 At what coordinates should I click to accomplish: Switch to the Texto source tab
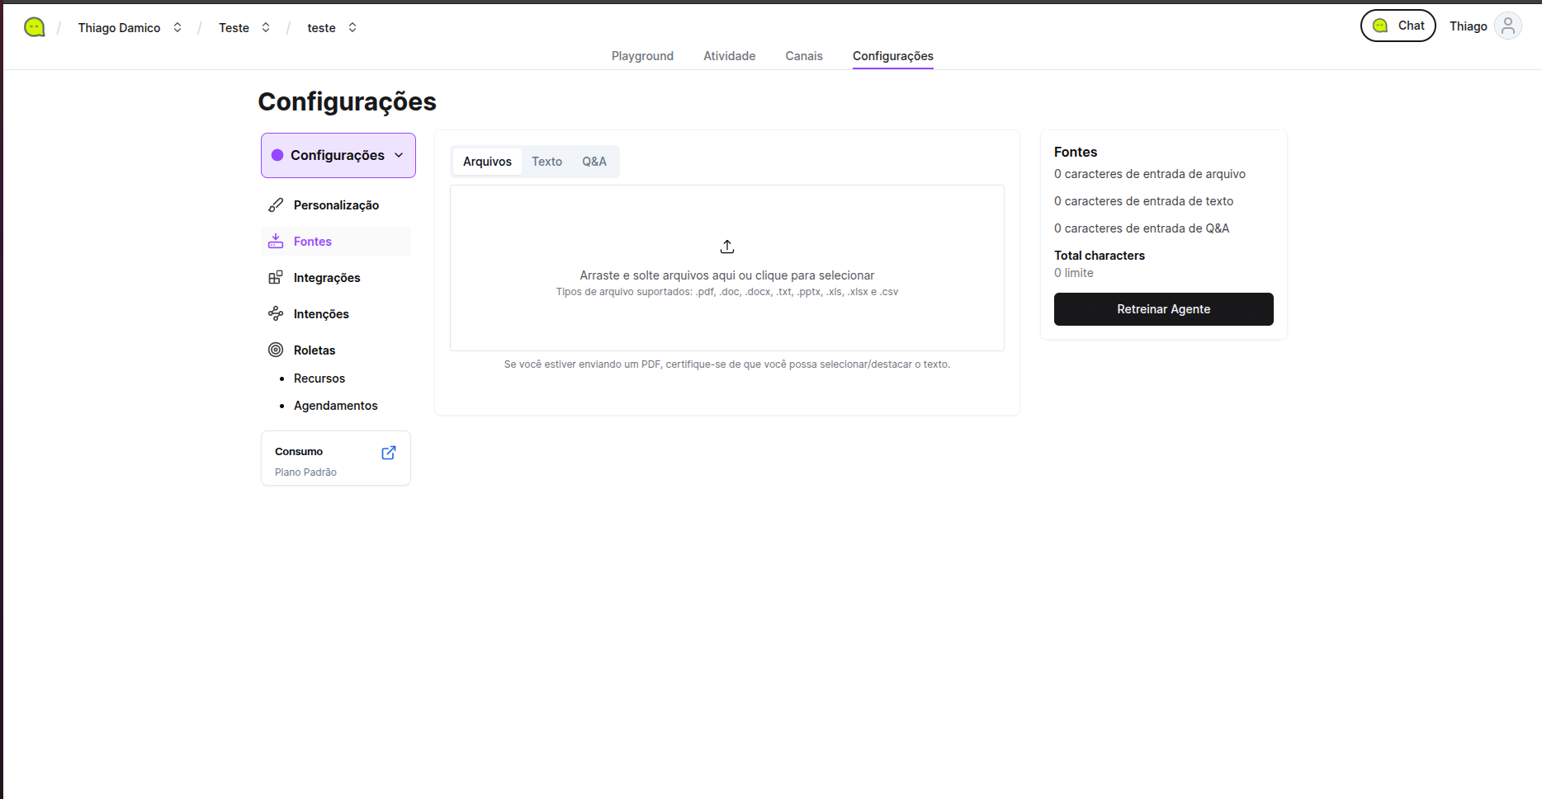point(546,162)
